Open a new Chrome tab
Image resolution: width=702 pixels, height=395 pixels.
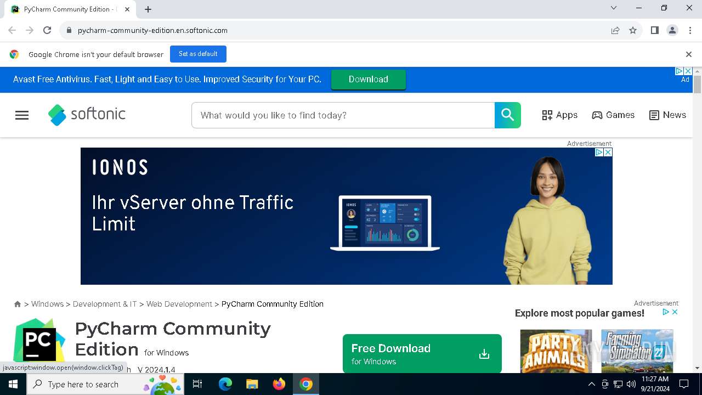point(148,9)
